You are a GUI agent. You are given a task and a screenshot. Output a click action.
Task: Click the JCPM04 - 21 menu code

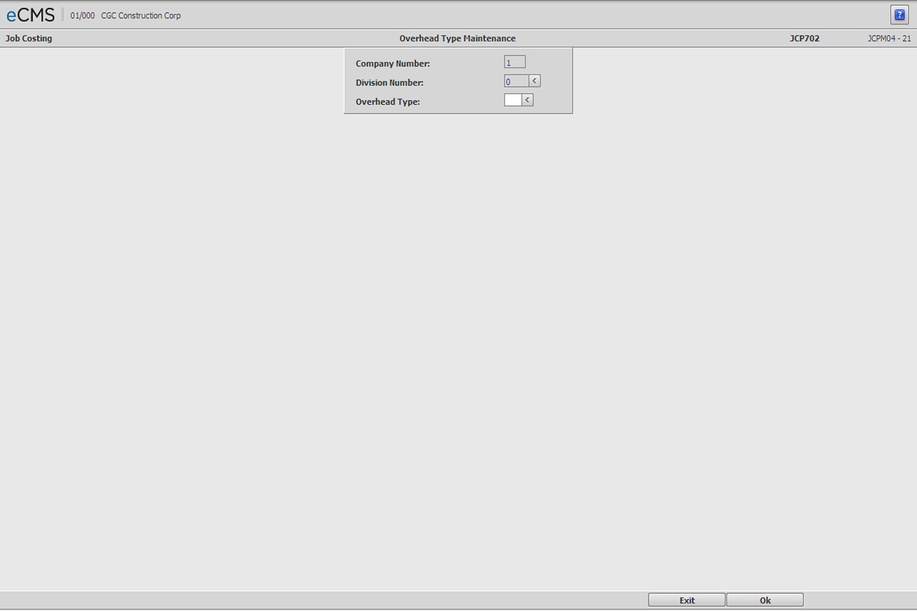point(889,38)
